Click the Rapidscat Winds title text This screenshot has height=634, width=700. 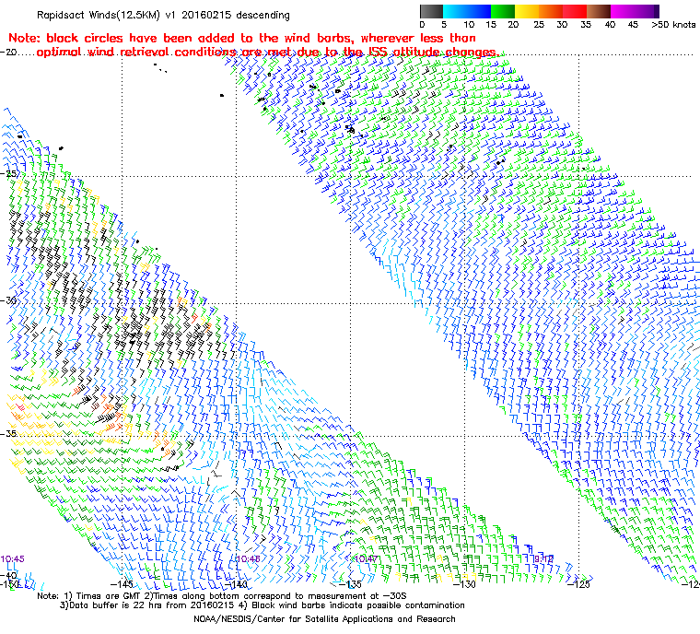[x=163, y=15]
